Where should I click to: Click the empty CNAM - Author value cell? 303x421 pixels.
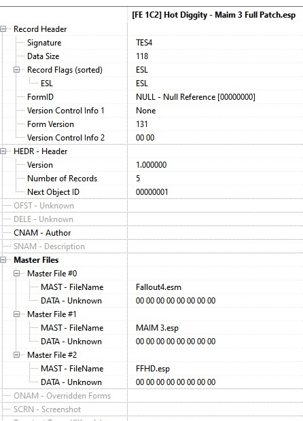click(x=215, y=233)
